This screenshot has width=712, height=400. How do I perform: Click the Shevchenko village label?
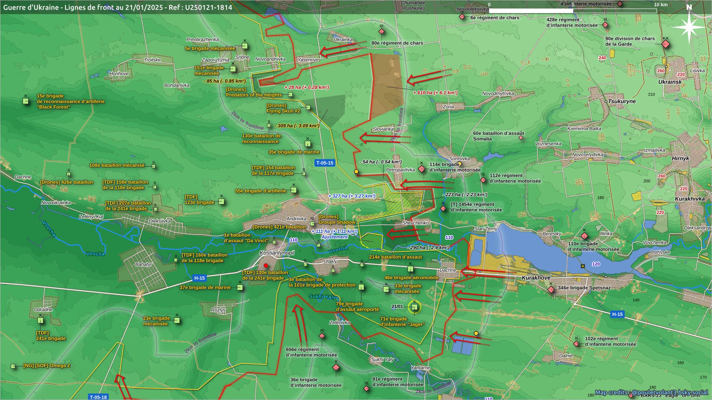pos(415,223)
